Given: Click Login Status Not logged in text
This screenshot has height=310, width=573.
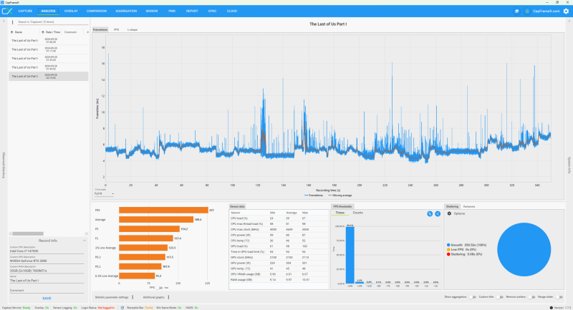Looking at the screenshot, I should 106,308.
